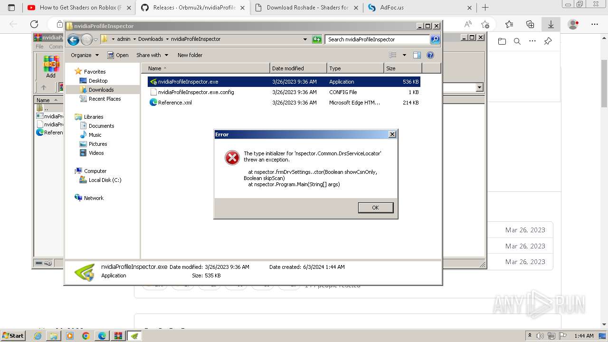
Task: Open the Collections icon in Edge
Action: 530,24
